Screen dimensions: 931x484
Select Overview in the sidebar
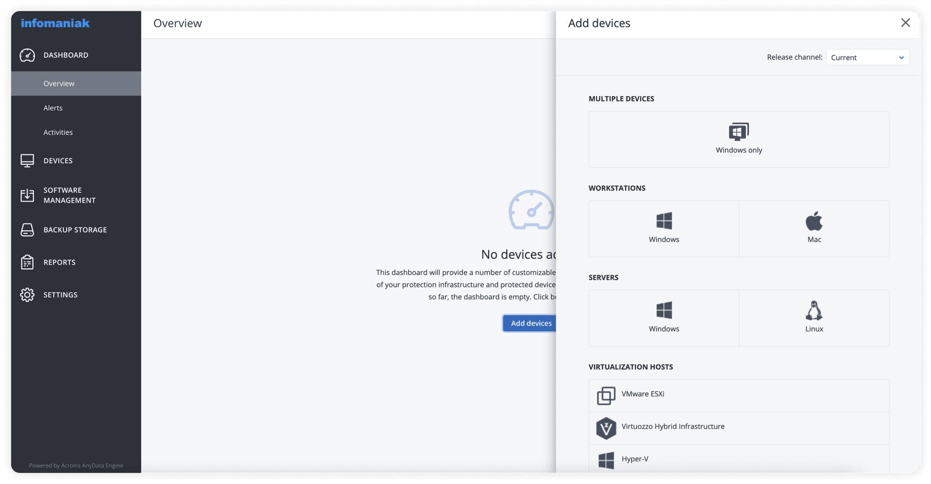[x=76, y=83]
